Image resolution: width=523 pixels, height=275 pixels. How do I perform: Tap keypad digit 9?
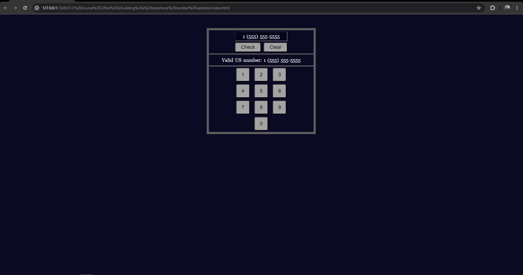[279, 107]
